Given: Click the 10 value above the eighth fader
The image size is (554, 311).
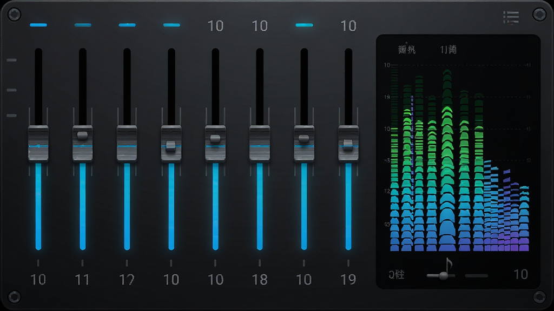Looking at the screenshot, I should click(x=348, y=26).
